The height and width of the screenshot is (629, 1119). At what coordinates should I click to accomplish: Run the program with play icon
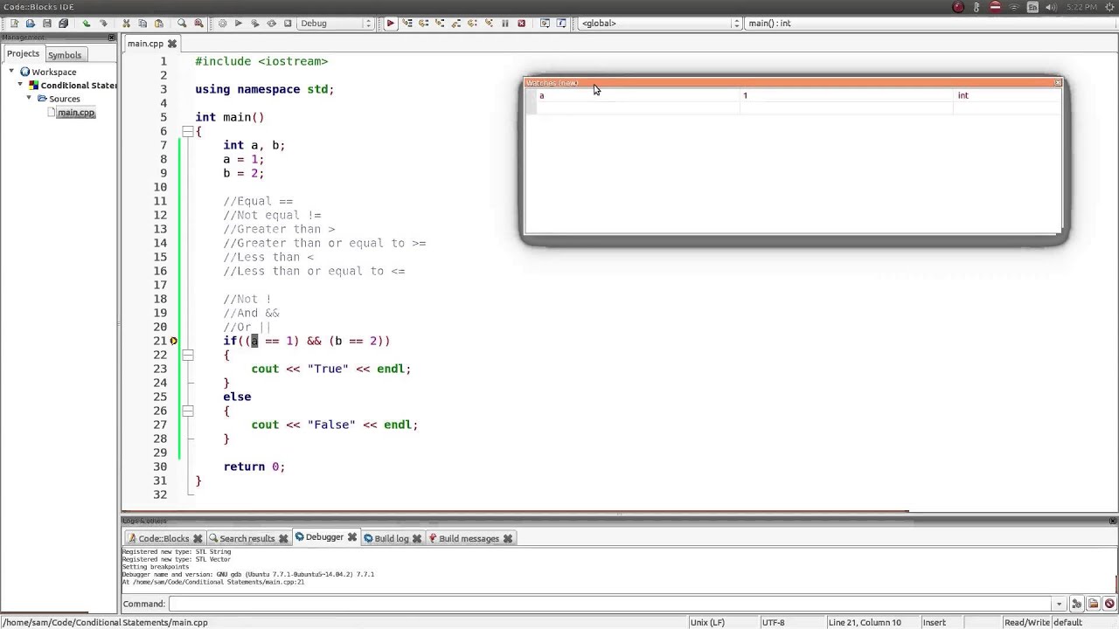click(x=238, y=23)
